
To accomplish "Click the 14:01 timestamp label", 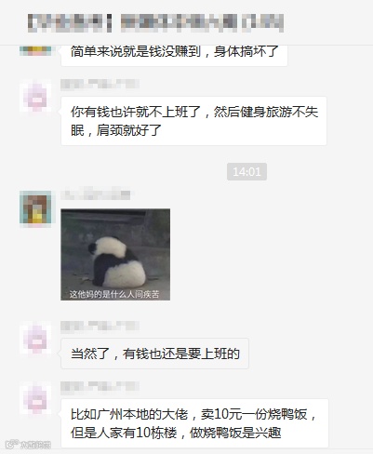I will pyautogui.click(x=246, y=171).
